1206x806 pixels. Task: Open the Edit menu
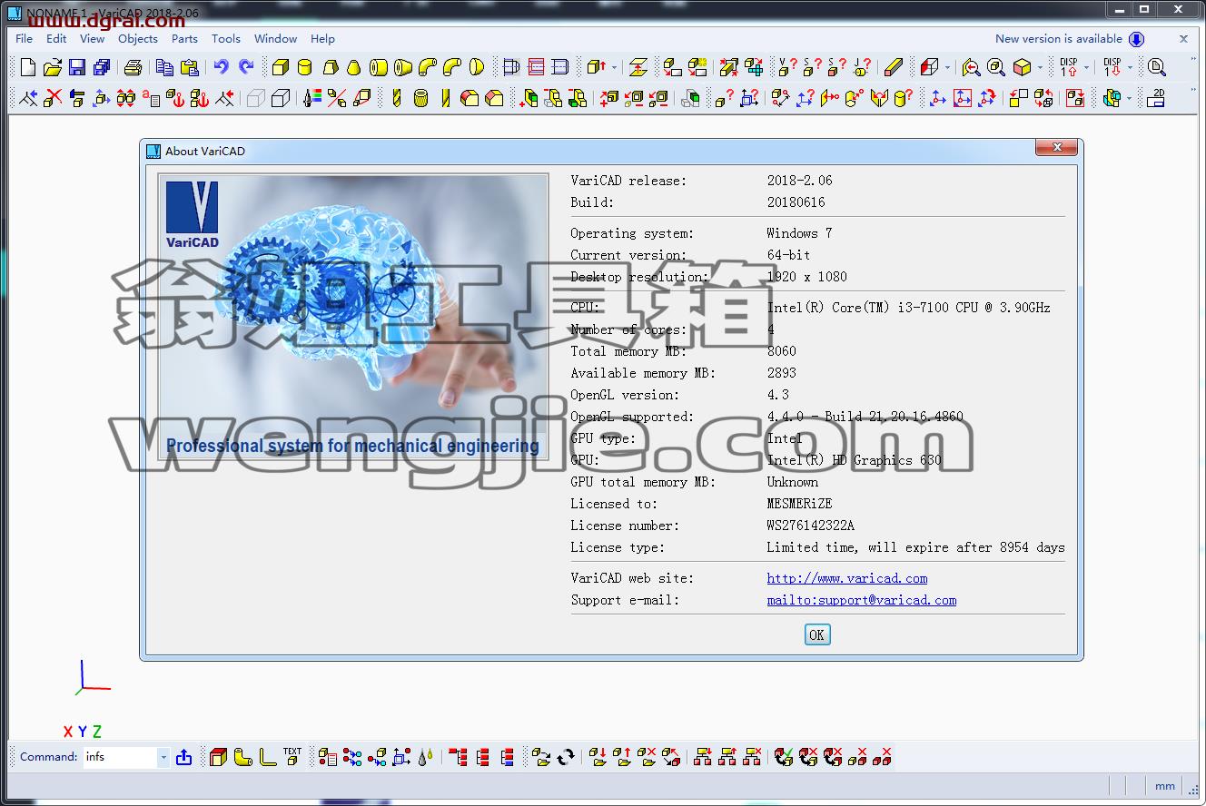point(56,39)
